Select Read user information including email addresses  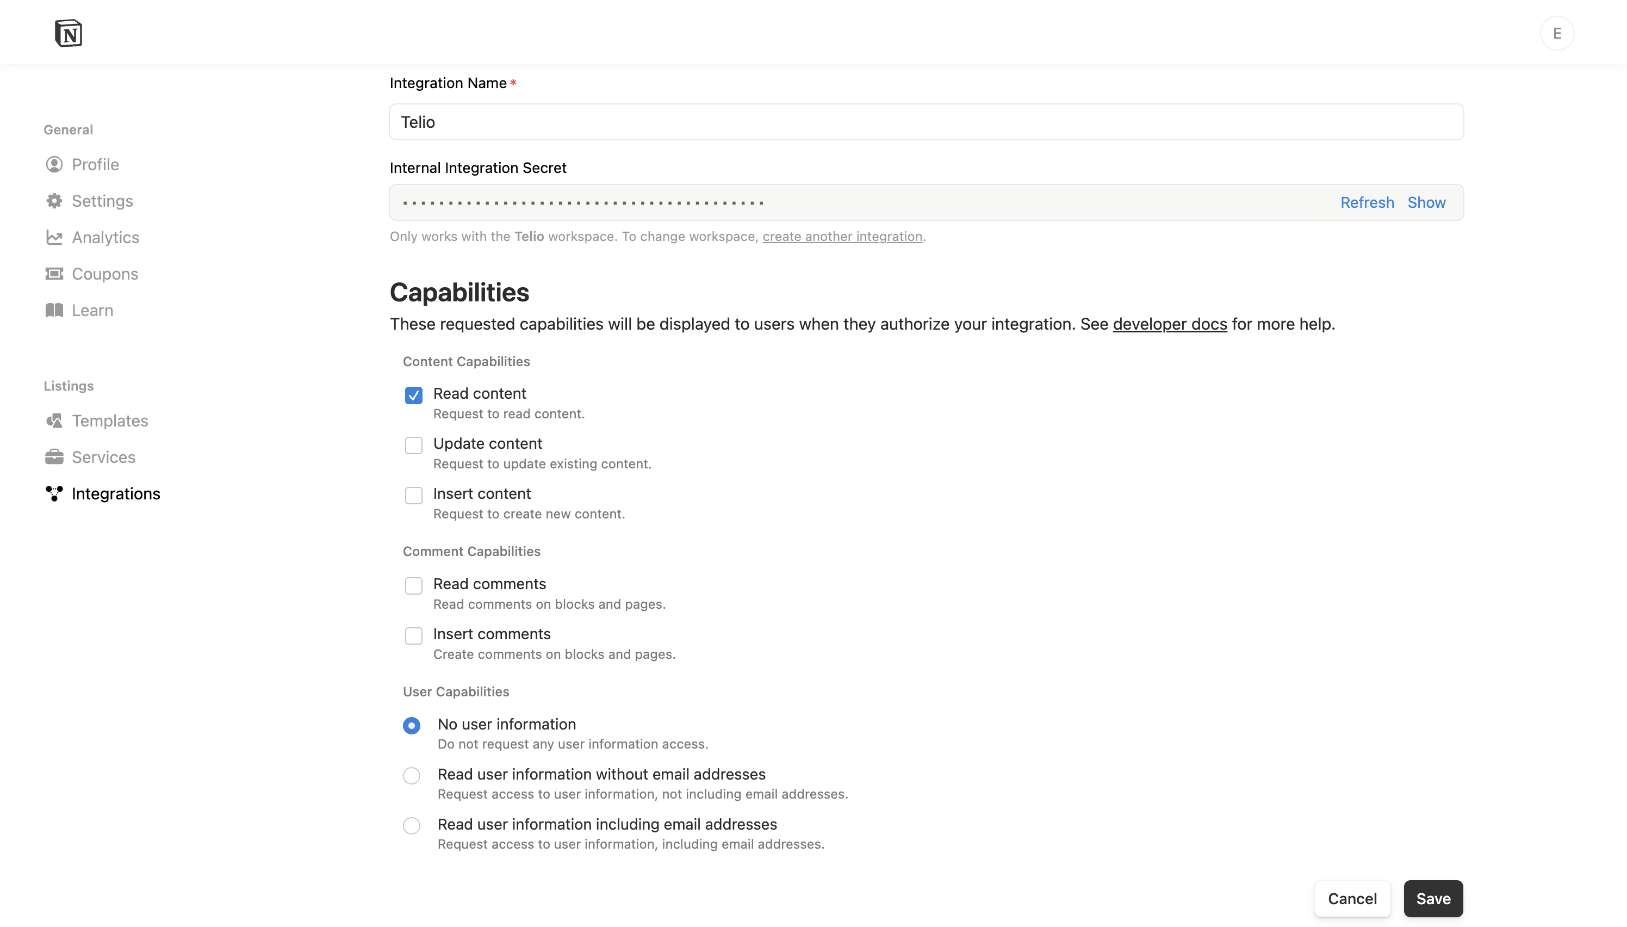pyautogui.click(x=412, y=826)
